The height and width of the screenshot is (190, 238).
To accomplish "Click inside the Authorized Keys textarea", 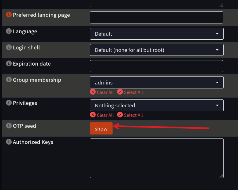I will (x=156, y=158).
